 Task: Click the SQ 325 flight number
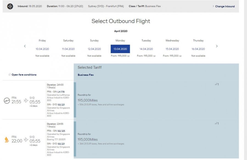tap(61, 131)
